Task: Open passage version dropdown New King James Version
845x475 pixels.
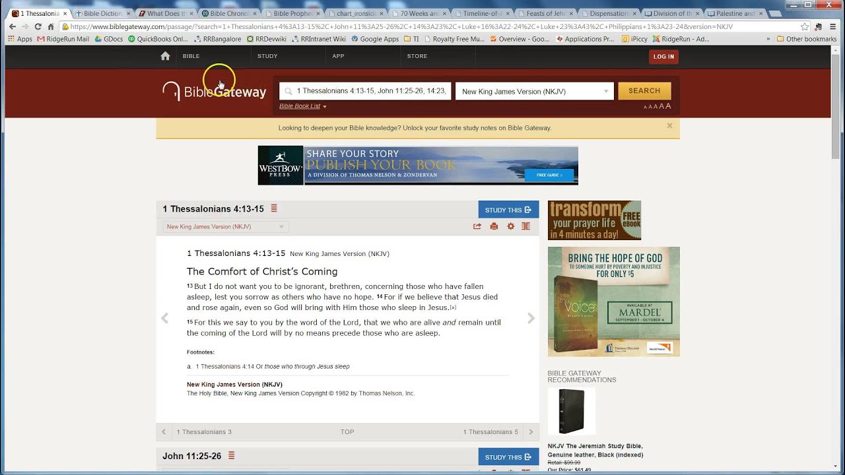Action: pos(225,227)
